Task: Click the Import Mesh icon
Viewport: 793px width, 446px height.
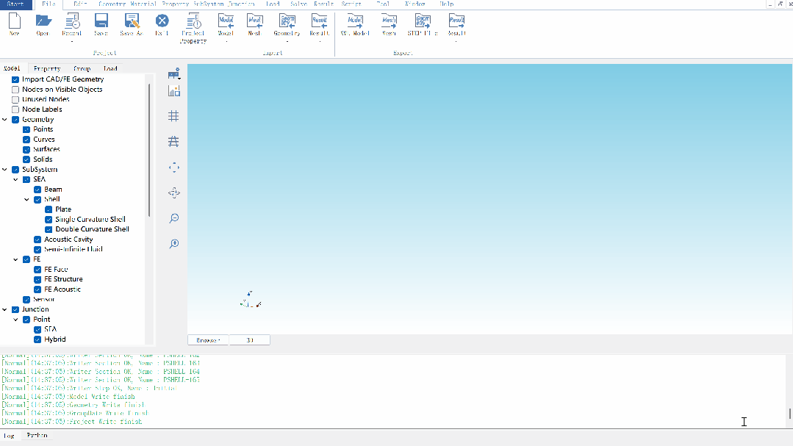Action: tap(254, 21)
